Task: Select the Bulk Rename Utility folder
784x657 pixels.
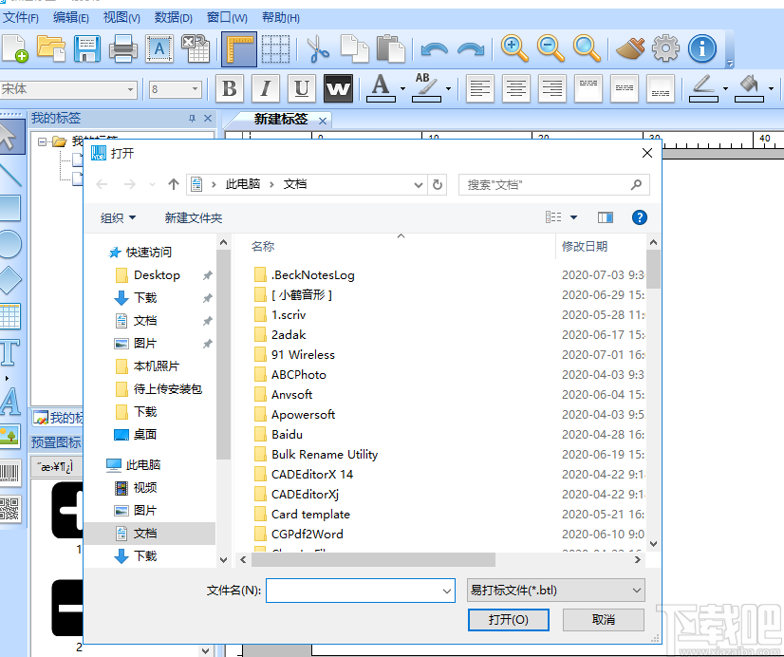Action: click(x=325, y=454)
